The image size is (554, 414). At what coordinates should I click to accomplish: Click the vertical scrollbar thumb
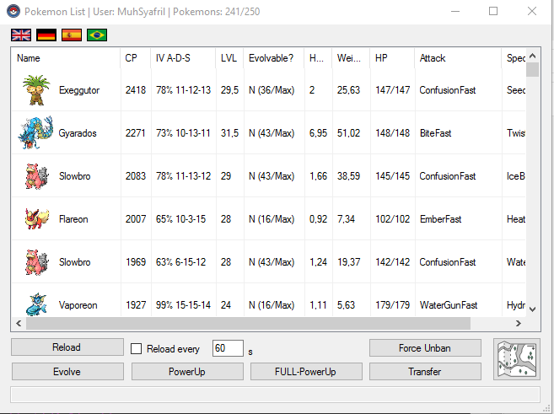coord(533,70)
